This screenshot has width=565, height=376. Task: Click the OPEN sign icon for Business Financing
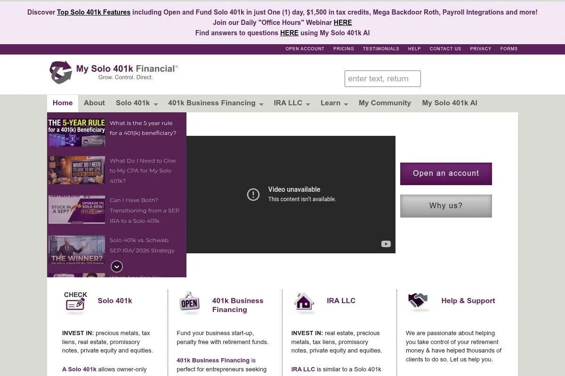click(189, 303)
